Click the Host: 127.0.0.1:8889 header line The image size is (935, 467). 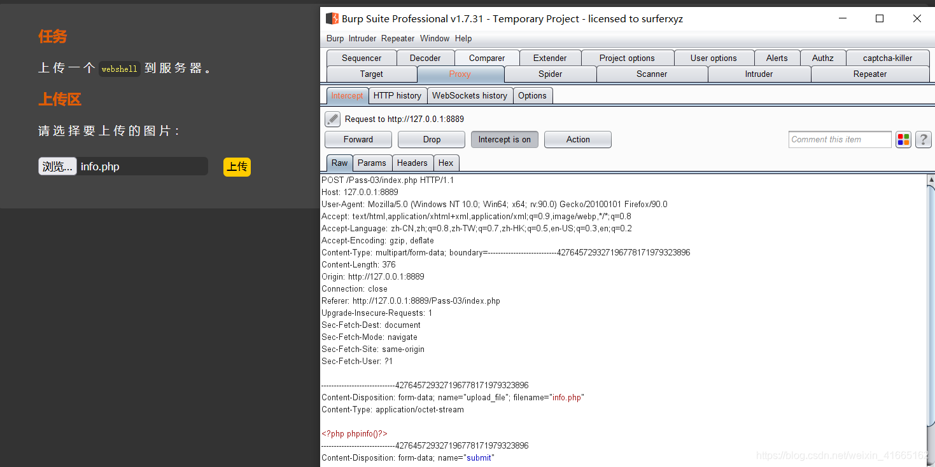click(360, 193)
